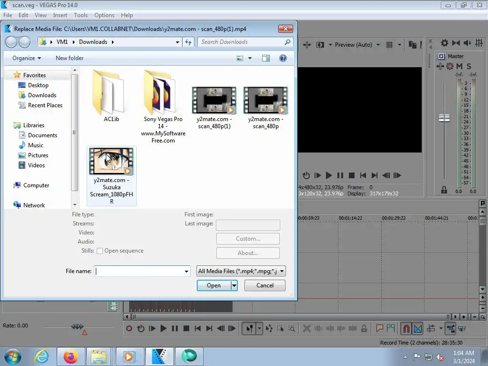The width and height of the screenshot is (488, 366).
Task: Click the playback Rate slider handle
Action: 77,326
